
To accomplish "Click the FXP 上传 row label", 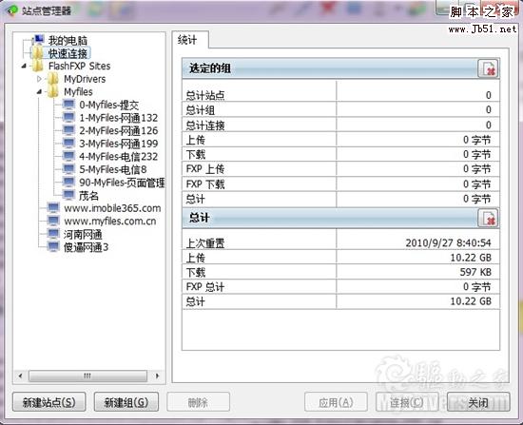I will click(205, 169).
